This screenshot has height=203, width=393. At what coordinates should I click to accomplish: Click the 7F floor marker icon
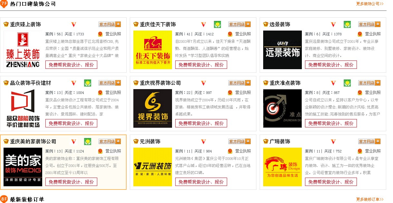coord(4,4)
